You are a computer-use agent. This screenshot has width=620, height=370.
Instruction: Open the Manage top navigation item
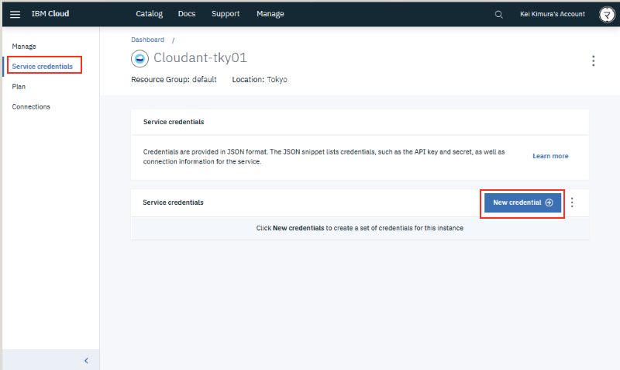[270, 14]
